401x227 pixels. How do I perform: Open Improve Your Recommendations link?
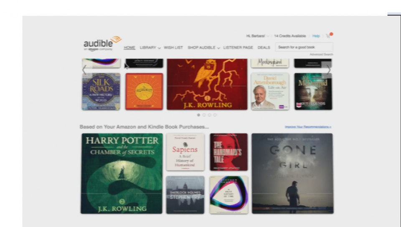click(308, 127)
